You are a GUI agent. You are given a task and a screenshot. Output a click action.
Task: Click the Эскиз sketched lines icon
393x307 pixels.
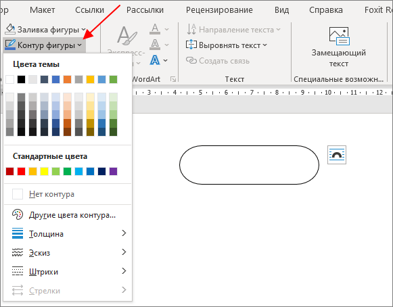(18, 252)
